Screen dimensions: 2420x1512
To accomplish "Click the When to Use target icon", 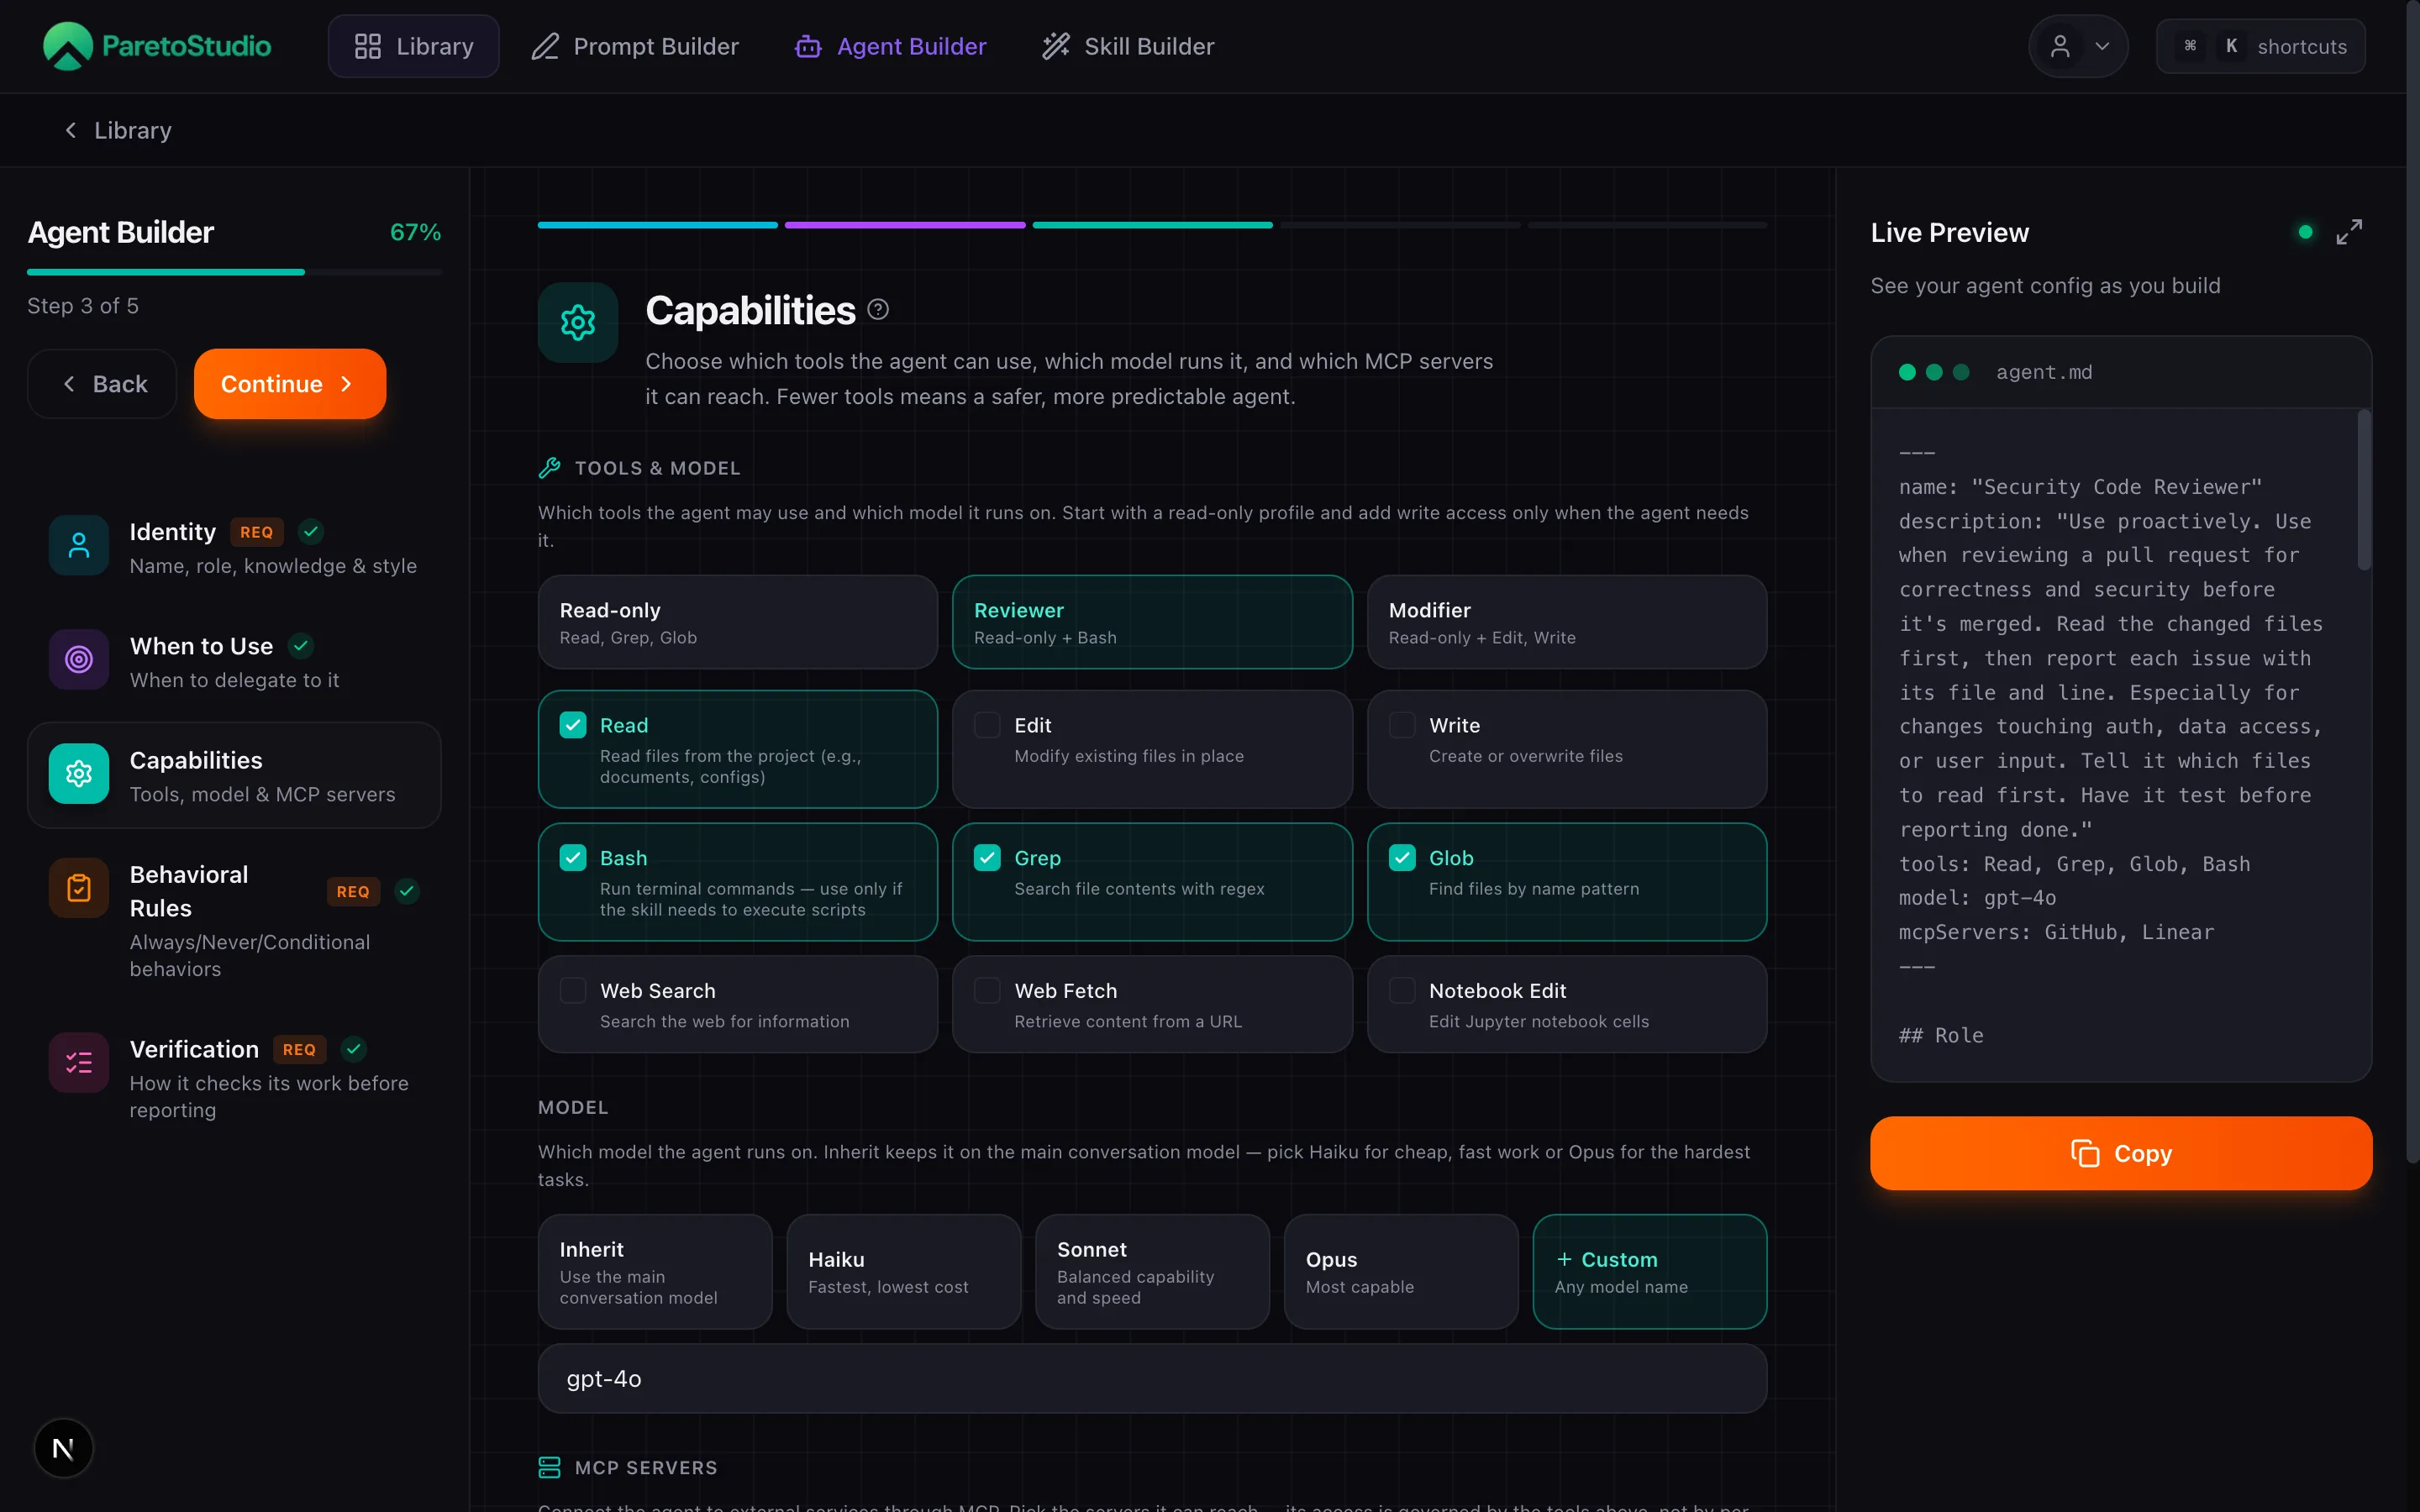I will click(79, 659).
